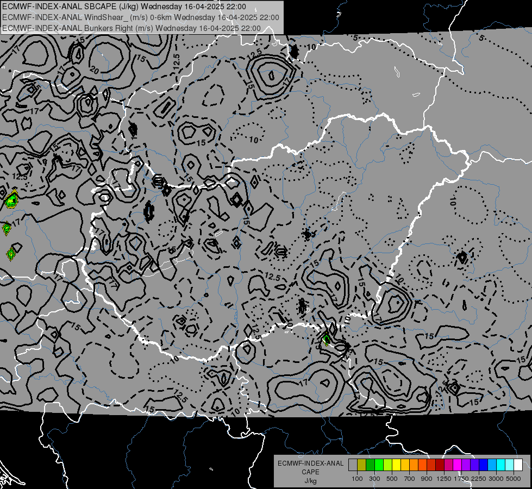Click the 300 legend scale label
The image size is (532, 489).
[x=374, y=479]
